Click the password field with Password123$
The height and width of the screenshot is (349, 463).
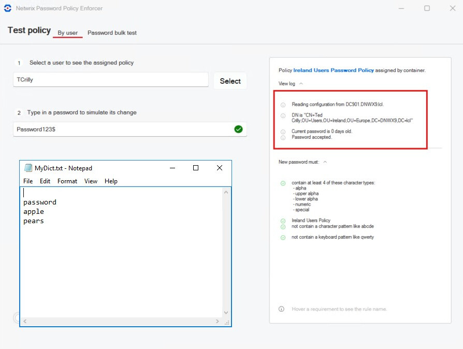click(x=122, y=129)
